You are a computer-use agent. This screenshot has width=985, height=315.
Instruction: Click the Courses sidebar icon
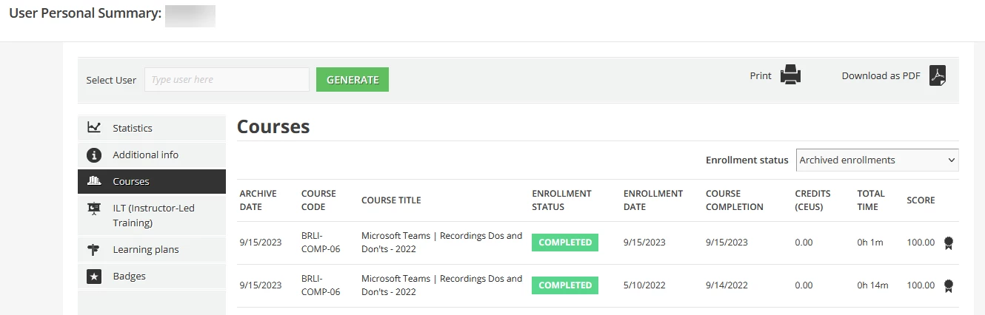coord(94,181)
